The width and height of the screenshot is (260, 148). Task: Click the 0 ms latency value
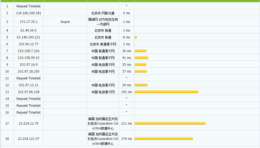coord(126,13)
